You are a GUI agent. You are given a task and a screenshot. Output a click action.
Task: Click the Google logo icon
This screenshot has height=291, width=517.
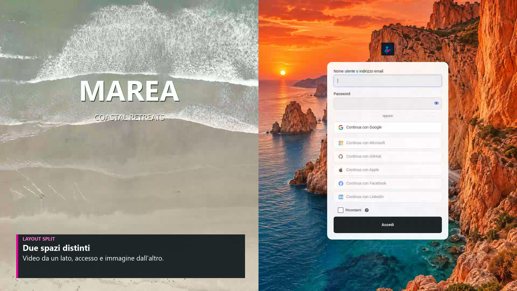coord(341,127)
